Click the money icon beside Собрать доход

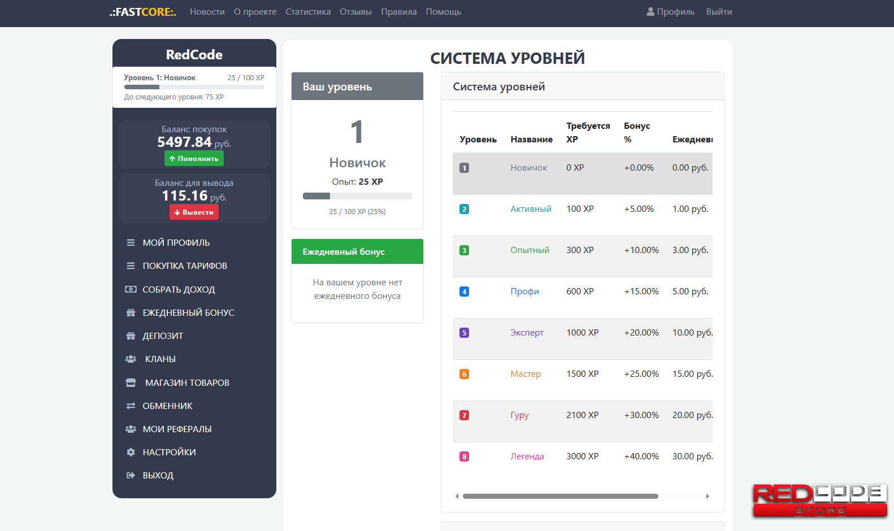click(131, 289)
